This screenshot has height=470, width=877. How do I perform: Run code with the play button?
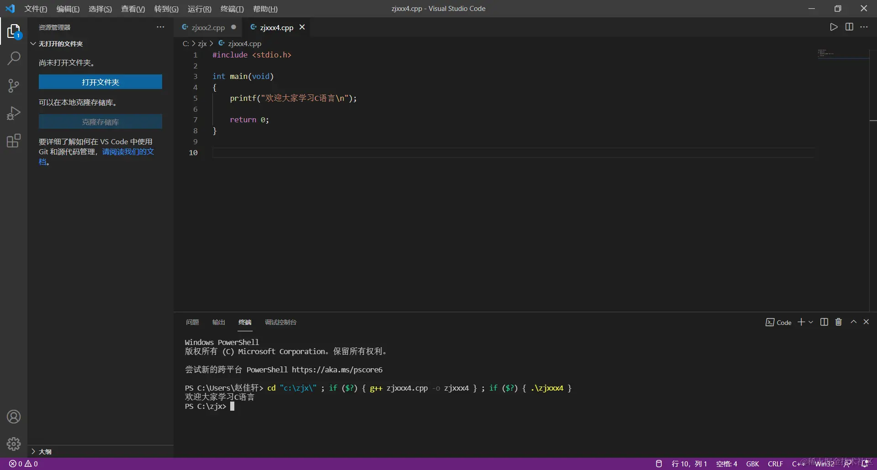(834, 27)
